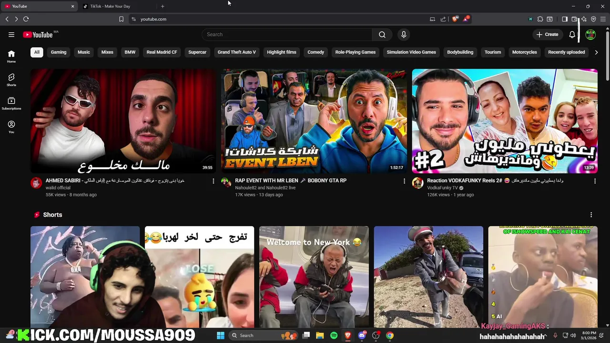Open Nahoule82 and Nahoule82 live channel link
The image size is (610, 343).
pos(265,188)
